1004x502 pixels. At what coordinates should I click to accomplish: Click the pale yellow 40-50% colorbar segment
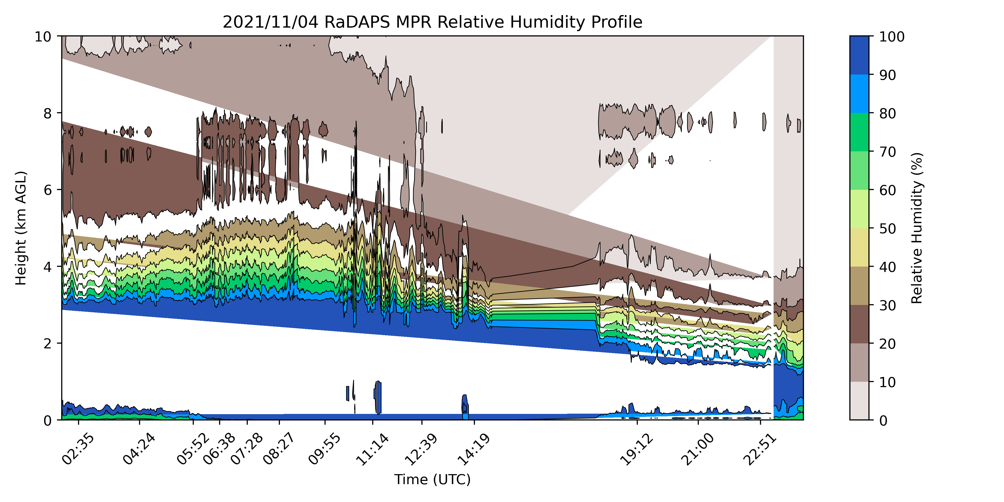(859, 247)
